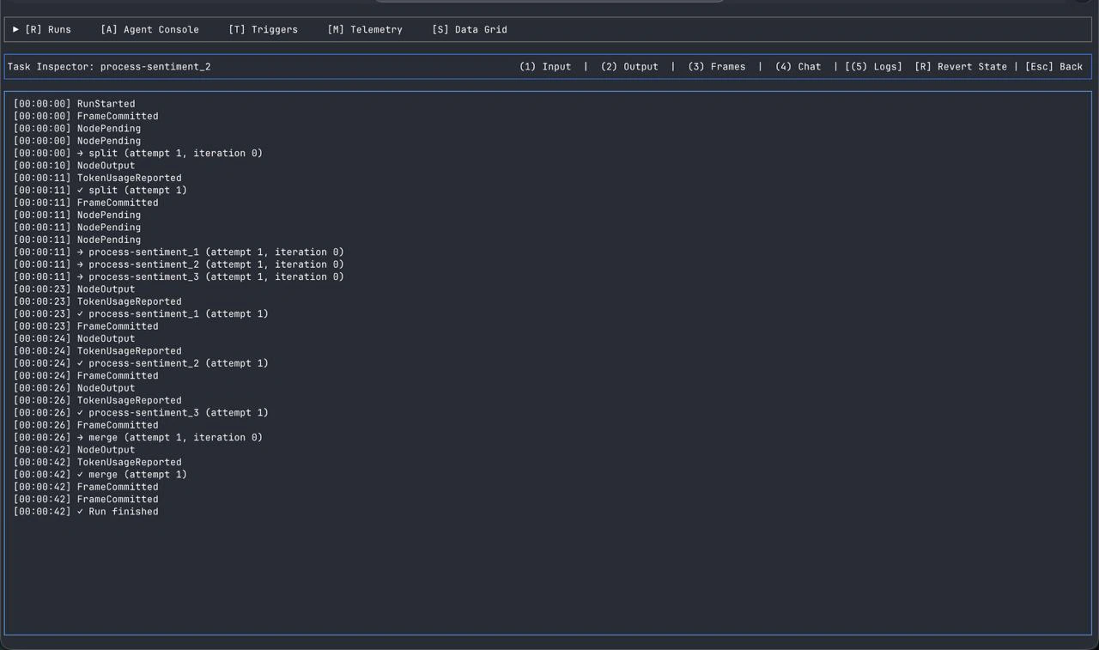Viewport: 1099px width, 650px height.
Task: Click the NodeOutput line at 00:00:42
Action: [x=74, y=449]
